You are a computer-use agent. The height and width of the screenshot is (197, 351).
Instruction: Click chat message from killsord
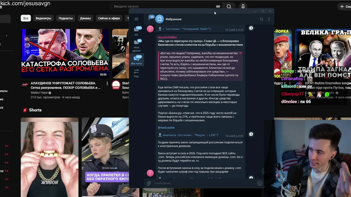[297, 86]
